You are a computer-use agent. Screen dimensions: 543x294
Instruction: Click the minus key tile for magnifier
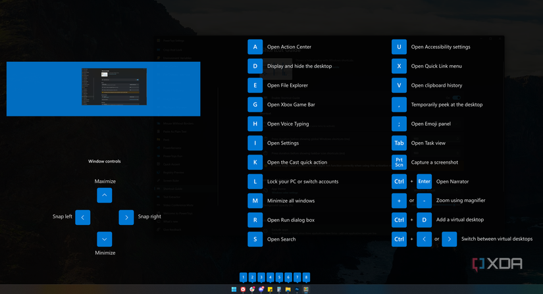425,201
